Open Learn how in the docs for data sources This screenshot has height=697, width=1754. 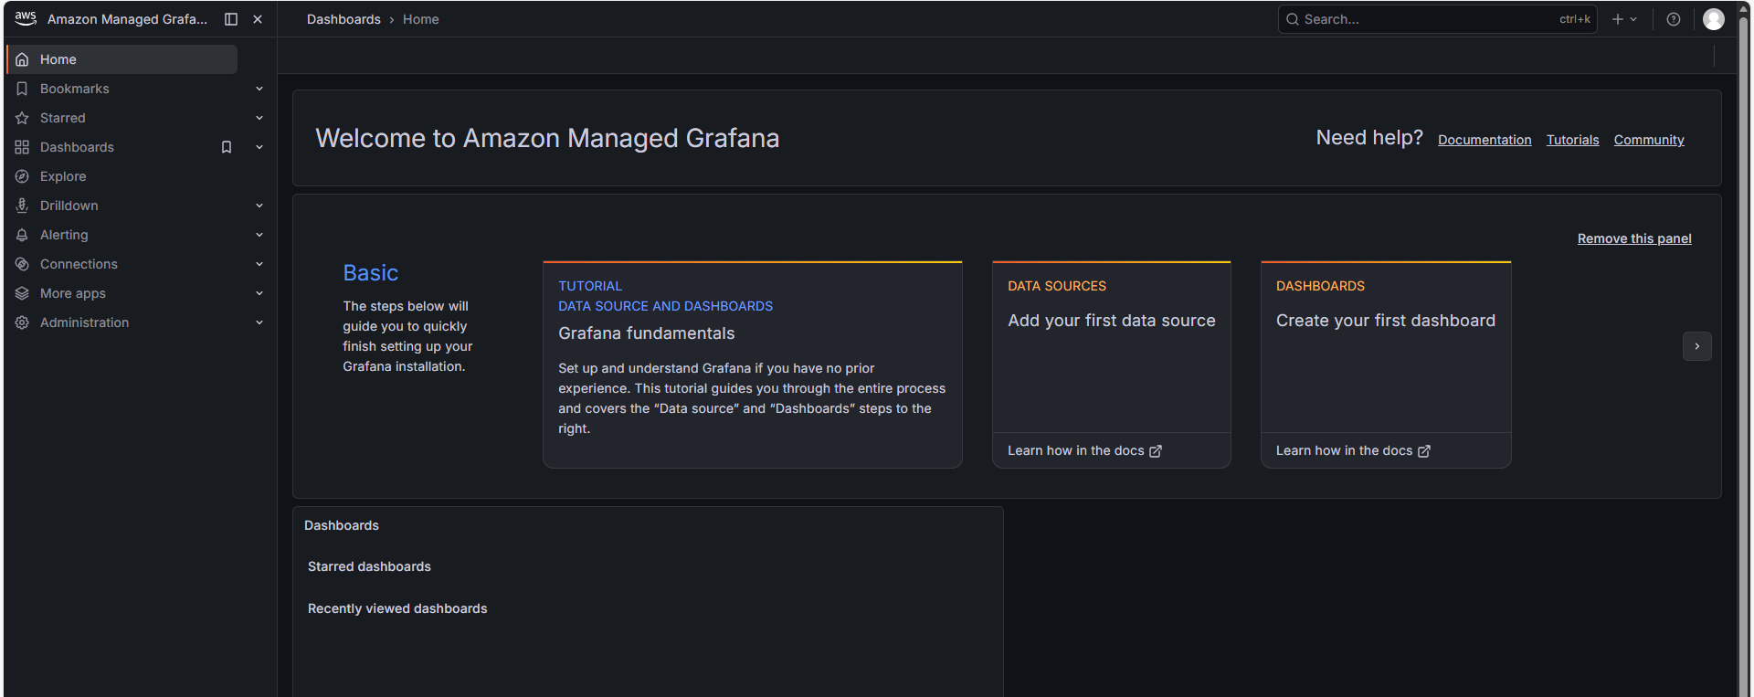(x=1084, y=451)
